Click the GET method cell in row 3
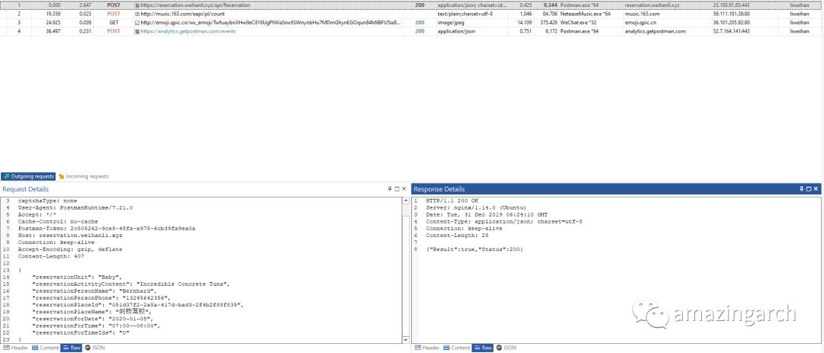Image resolution: width=824 pixels, height=353 pixels. 114,23
